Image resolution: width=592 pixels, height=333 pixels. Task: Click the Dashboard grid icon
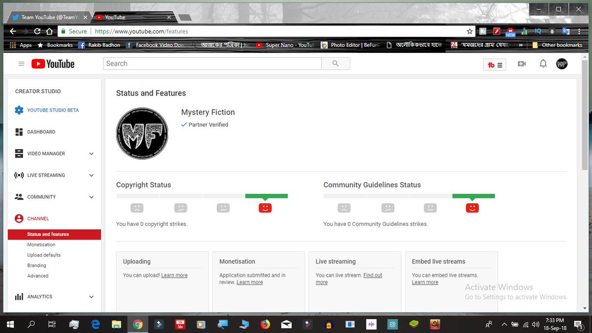tap(19, 132)
